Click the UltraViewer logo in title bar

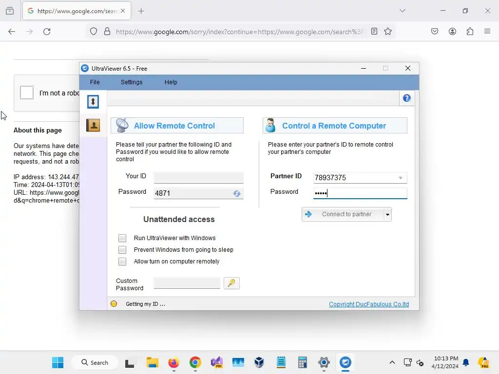coord(85,68)
